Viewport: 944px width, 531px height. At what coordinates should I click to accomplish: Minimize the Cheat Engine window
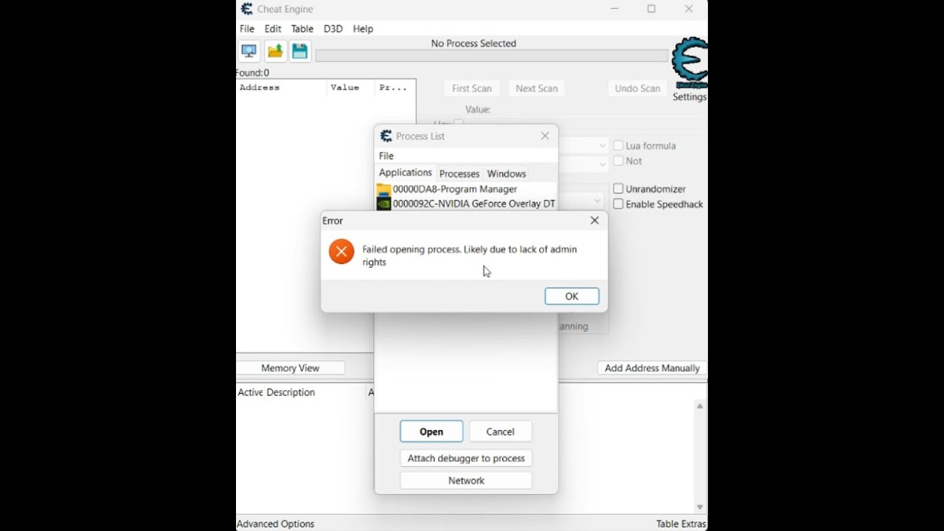(615, 9)
